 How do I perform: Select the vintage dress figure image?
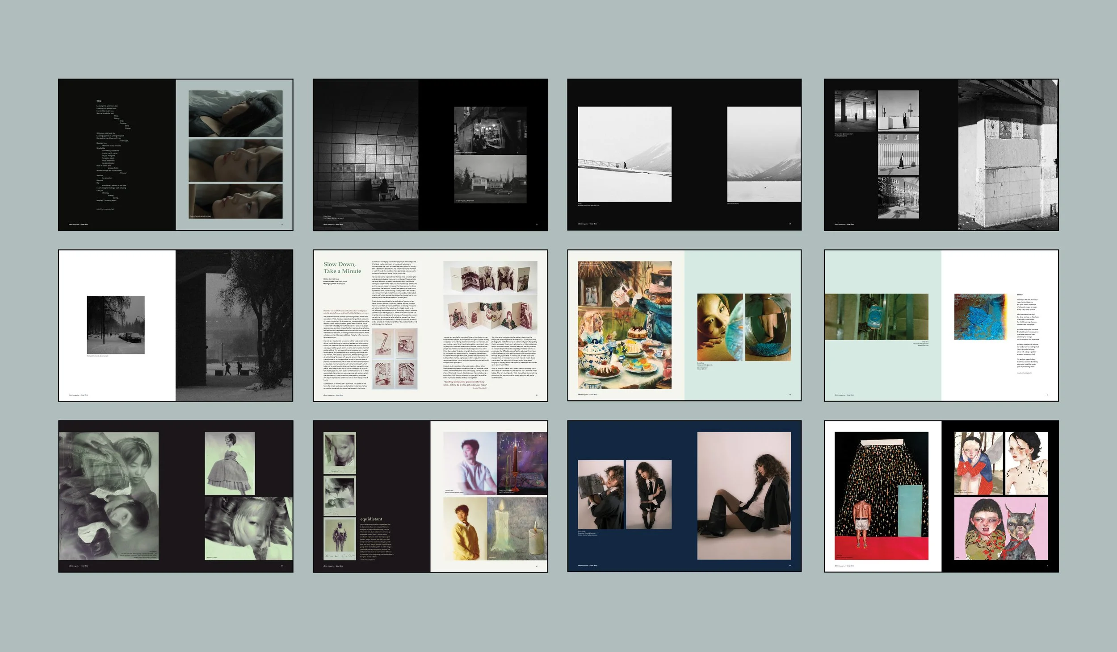(x=230, y=463)
